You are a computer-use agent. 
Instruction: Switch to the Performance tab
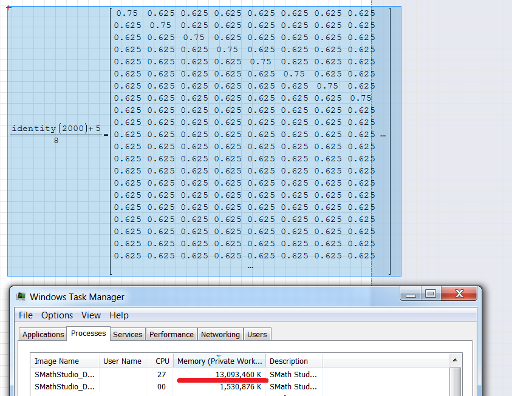click(x=171, y=334)
